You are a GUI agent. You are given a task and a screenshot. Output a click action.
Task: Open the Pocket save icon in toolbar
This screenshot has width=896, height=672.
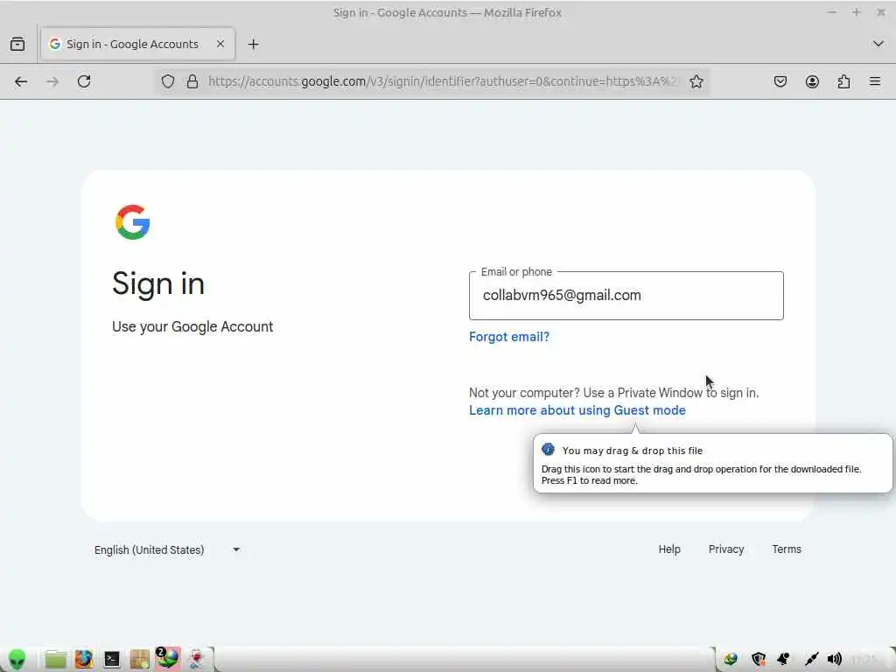(x=780, y=81)
